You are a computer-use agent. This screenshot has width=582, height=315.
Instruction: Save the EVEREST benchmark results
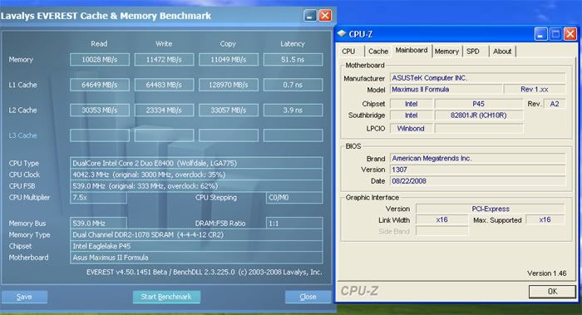coord(24,297)
